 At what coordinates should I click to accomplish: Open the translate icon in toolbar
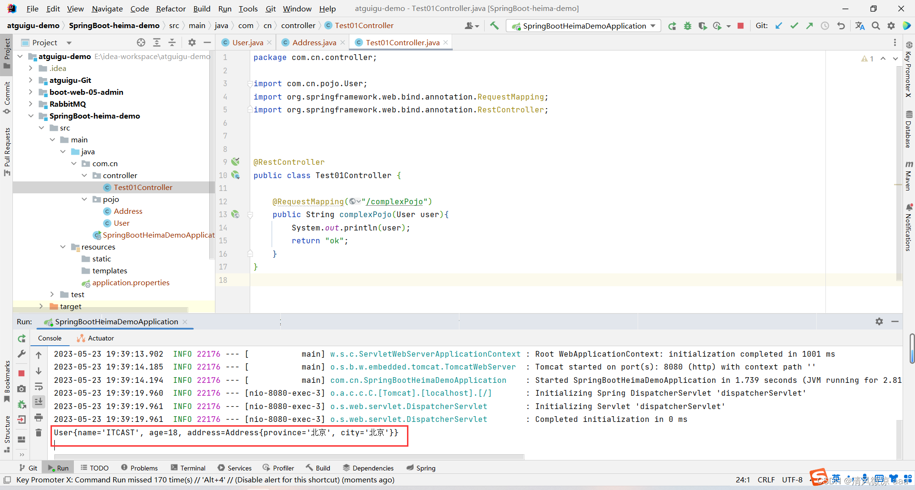(x=860, y=26)
